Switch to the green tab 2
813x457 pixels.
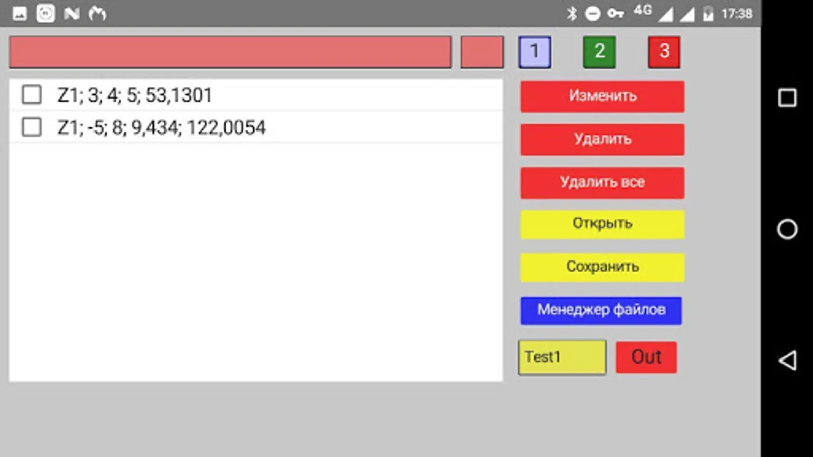[x=599, y=51]
